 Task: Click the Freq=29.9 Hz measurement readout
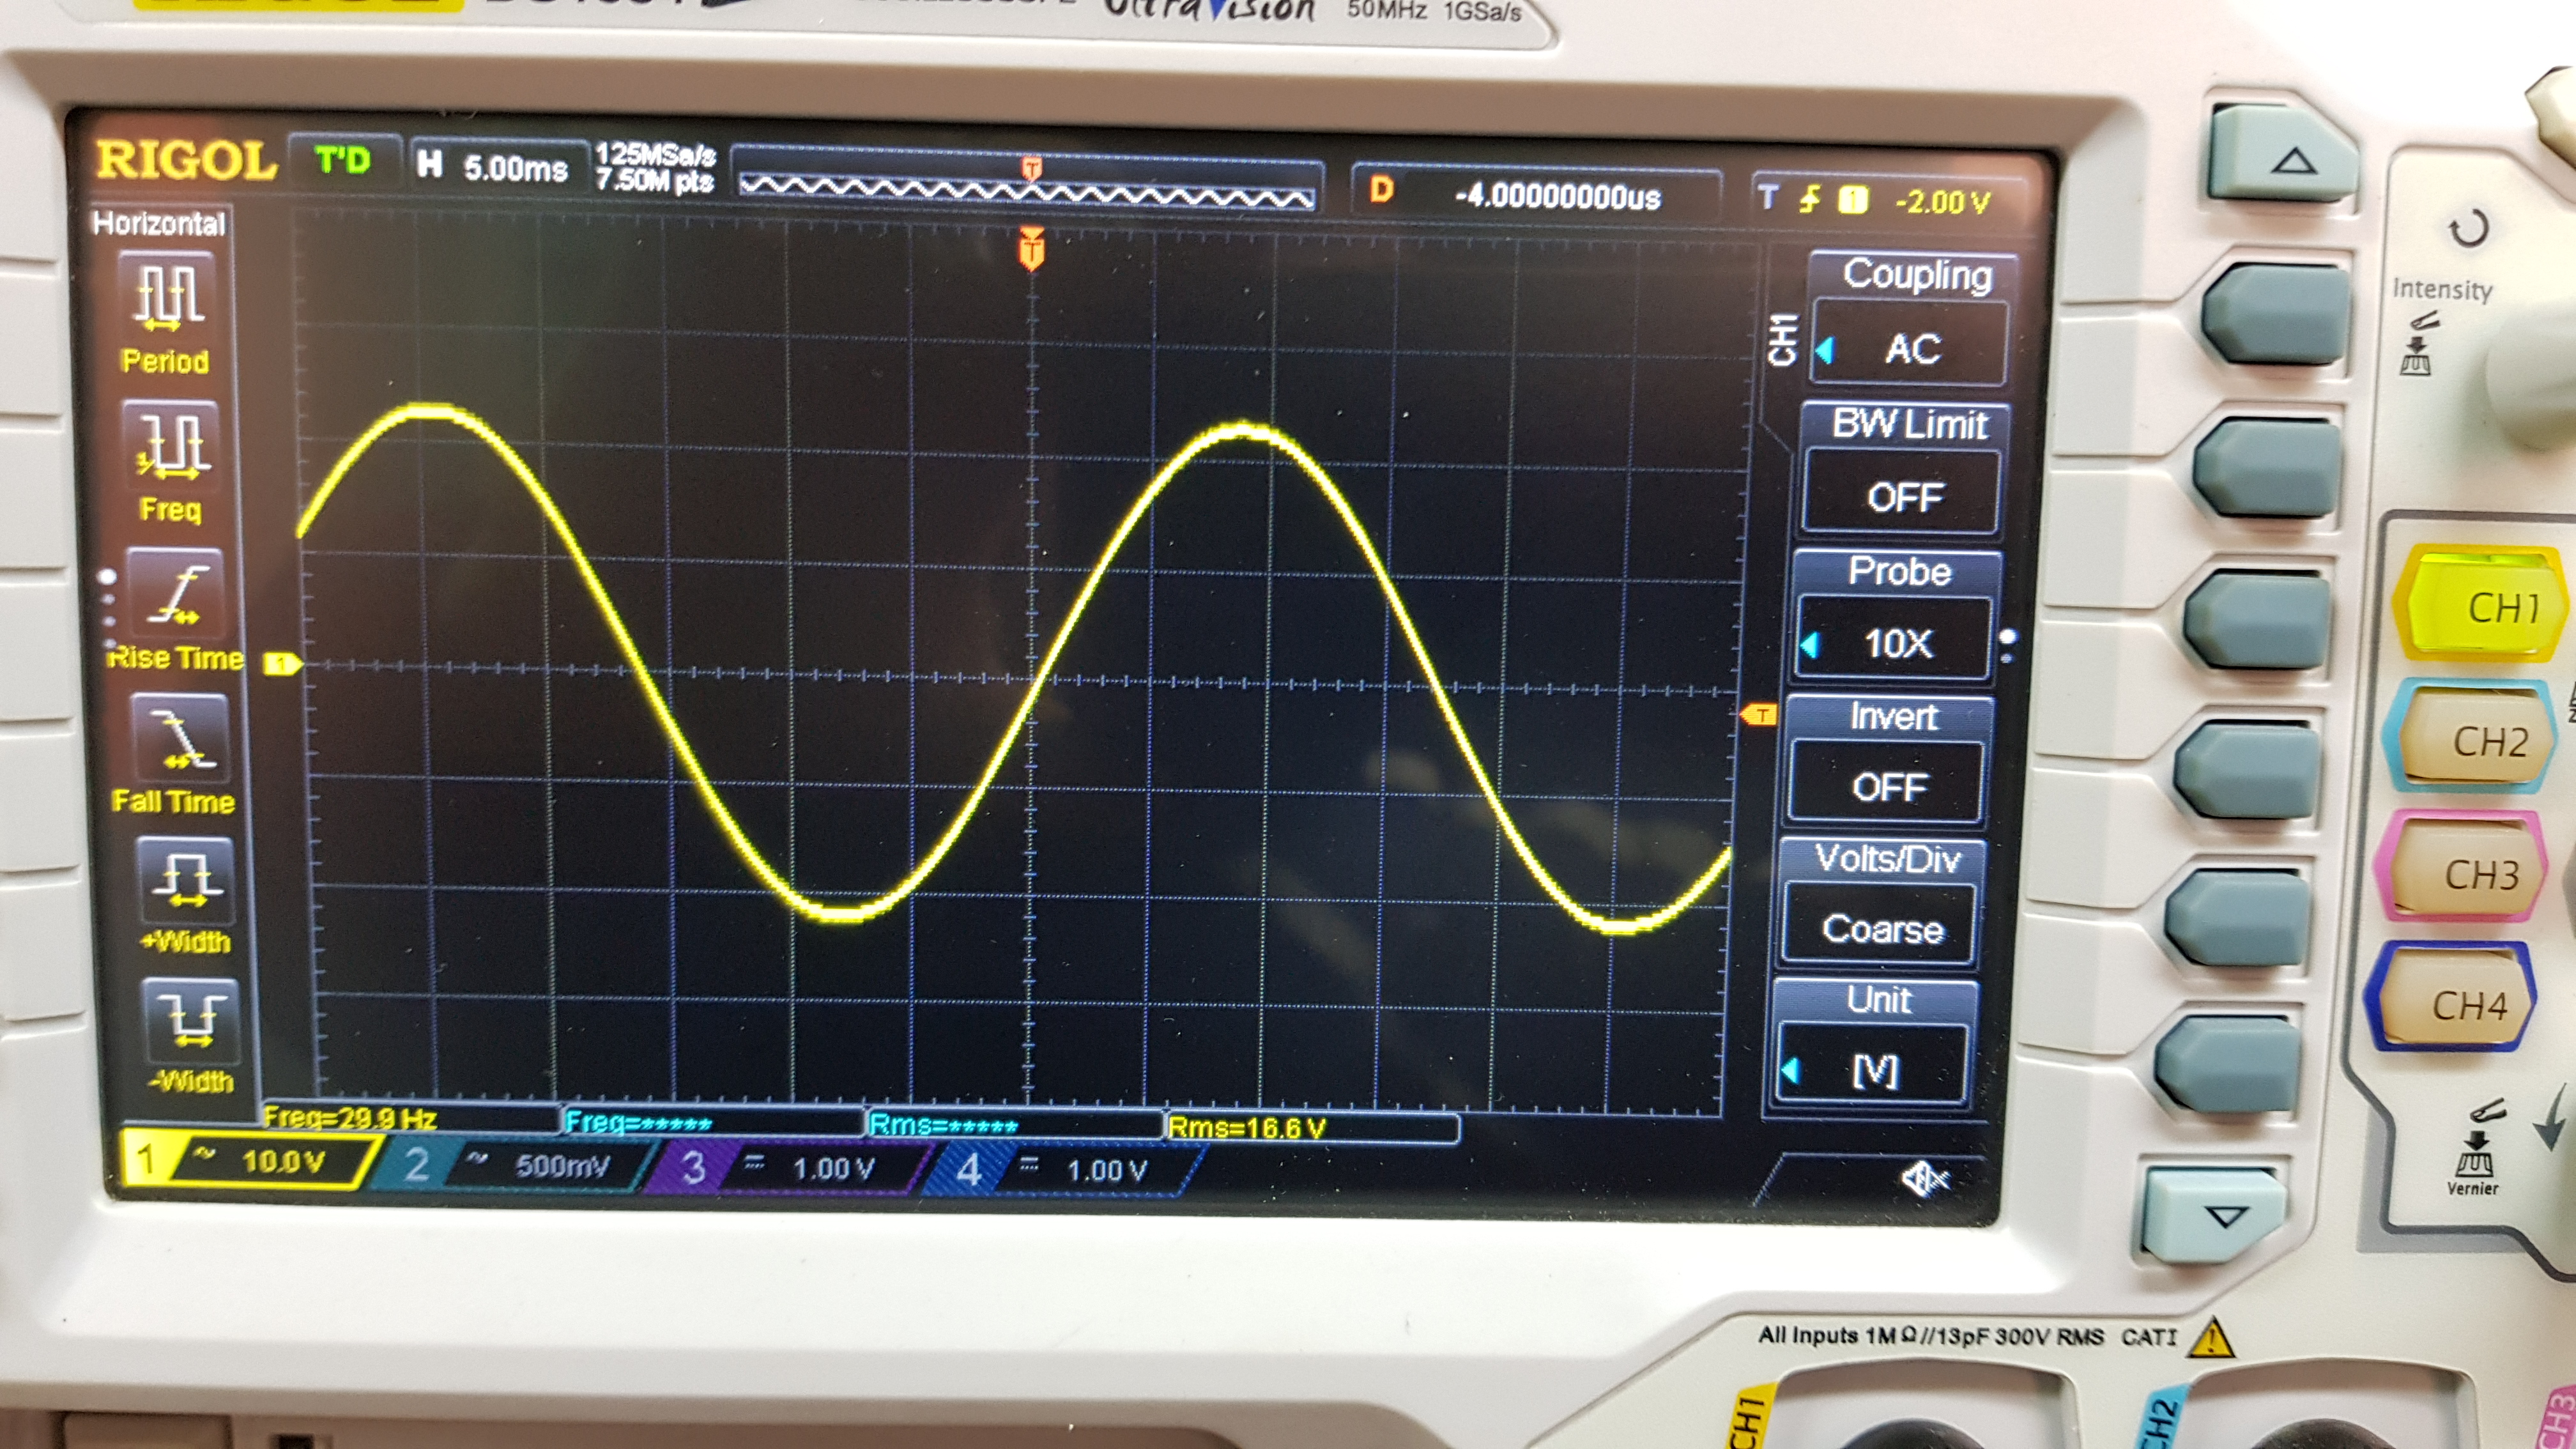point(350,1117)
